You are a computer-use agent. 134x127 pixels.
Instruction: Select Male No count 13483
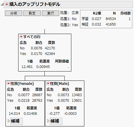coord(77,95)
